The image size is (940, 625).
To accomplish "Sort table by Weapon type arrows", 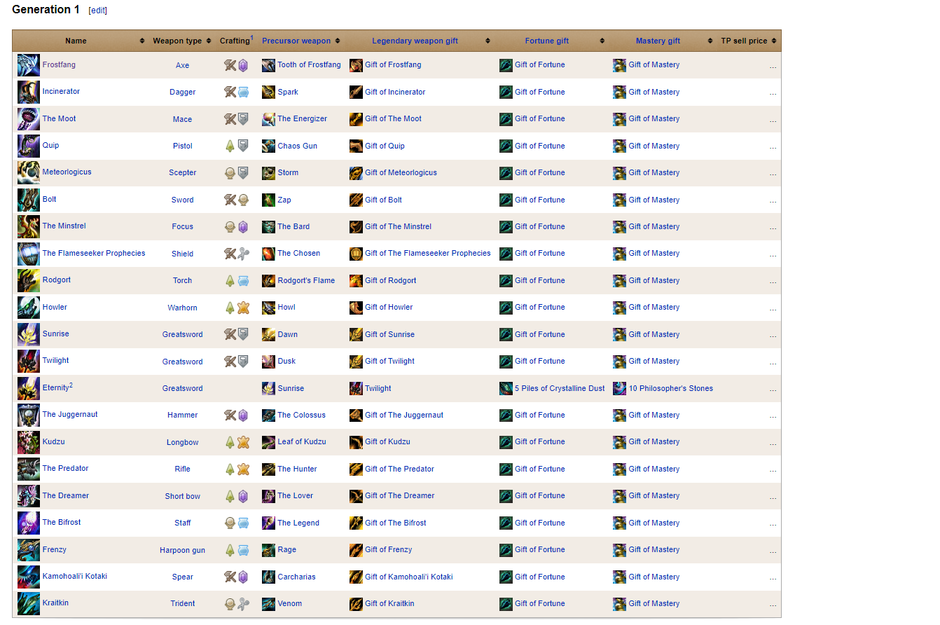I will tap(209, 41).
